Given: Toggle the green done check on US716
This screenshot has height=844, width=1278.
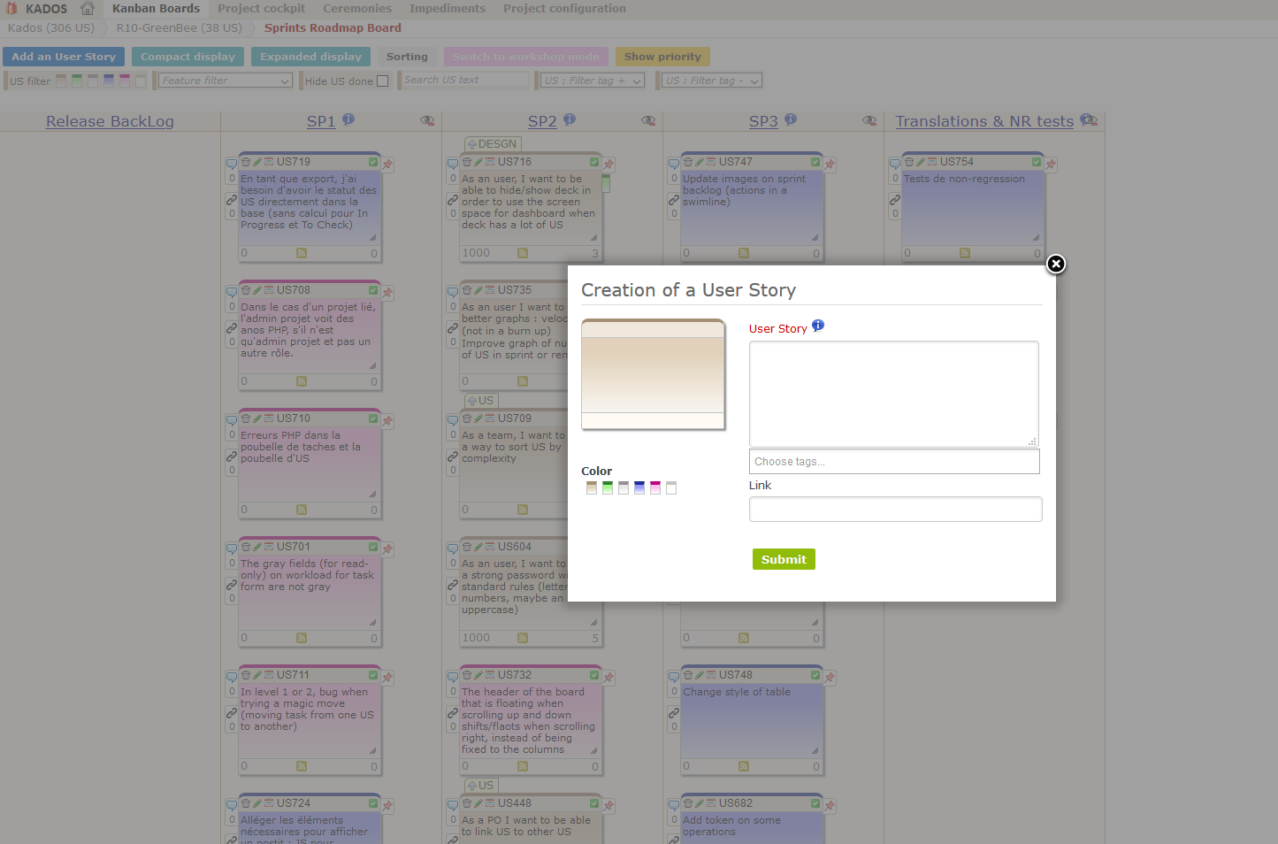Looking at the screenshot, I should 594,162.
